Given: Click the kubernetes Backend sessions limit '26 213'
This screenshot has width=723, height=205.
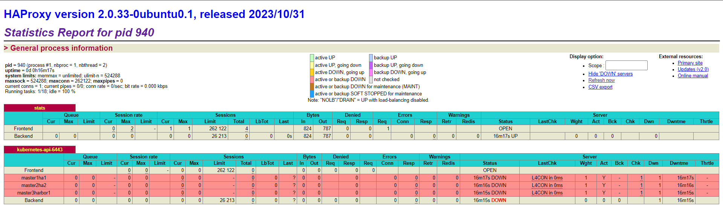Looking at the screenshot, I should click(x=227, y=200).
